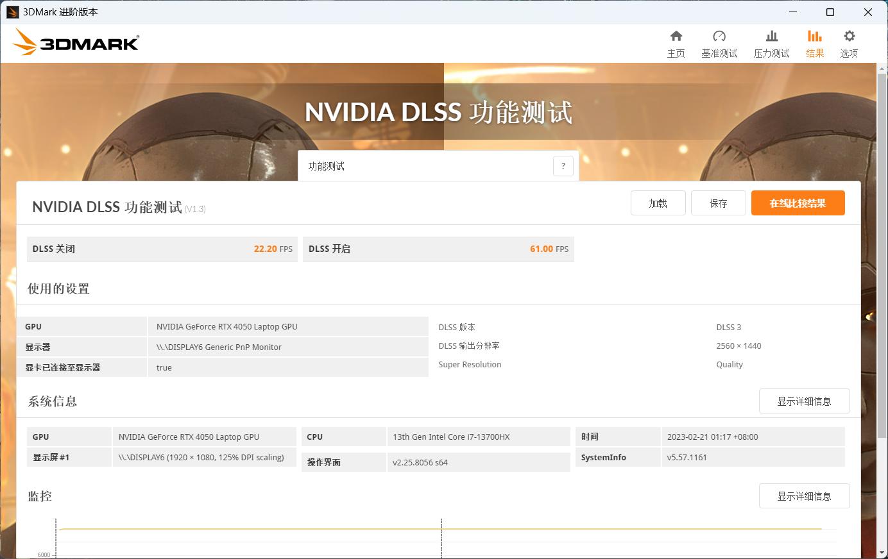888x559 pixels.
Task: Select the DLSS 关闭 FPS result box
Action: point(162,249)
